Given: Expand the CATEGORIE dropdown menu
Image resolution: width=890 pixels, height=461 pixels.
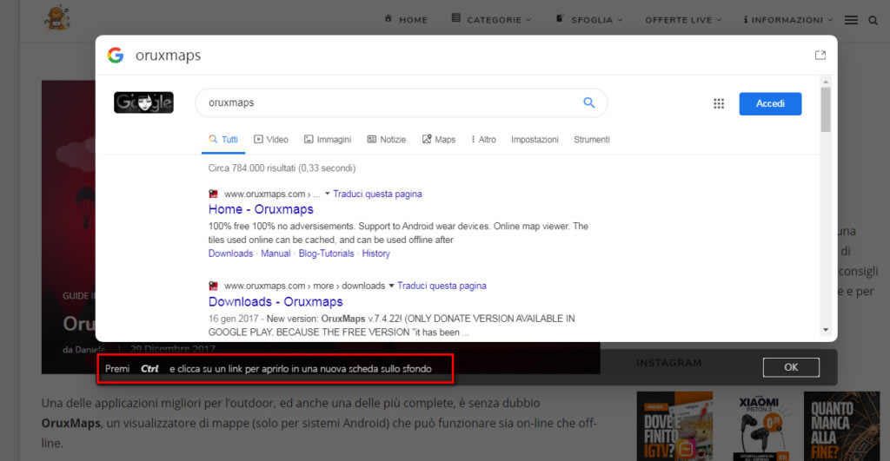Looking at the screenshot, I should pos(492,19).
